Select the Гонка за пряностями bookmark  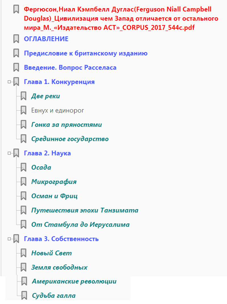tap(66, 125)
